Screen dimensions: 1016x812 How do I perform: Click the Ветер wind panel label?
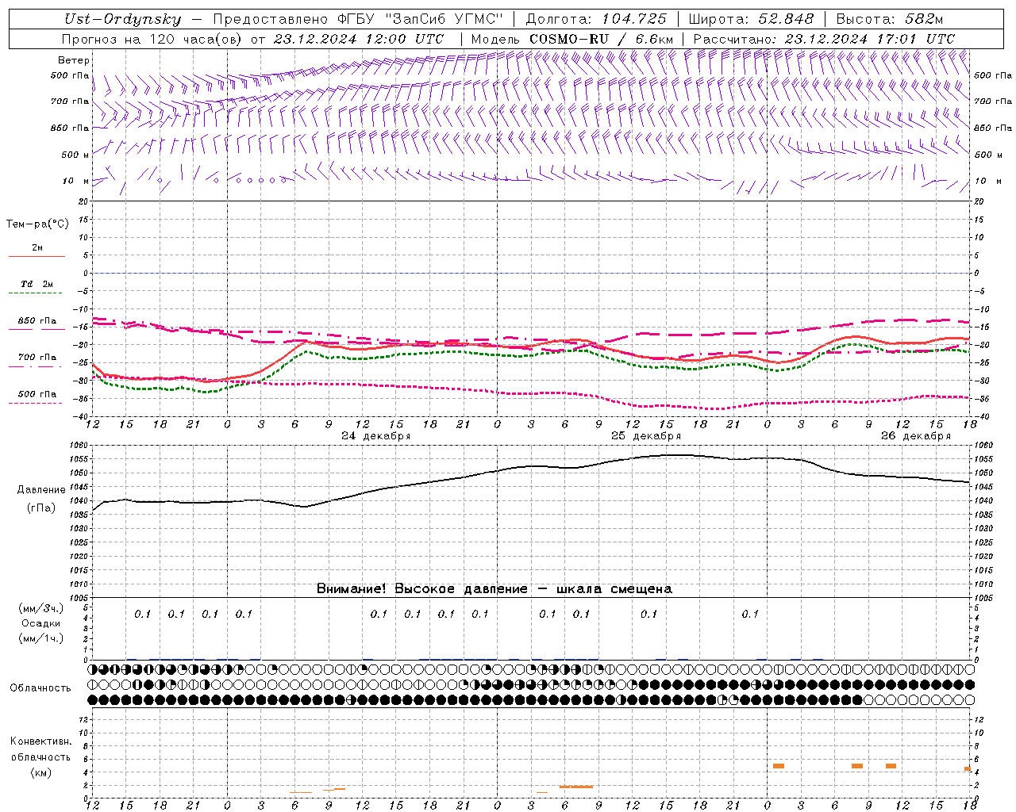74,60
